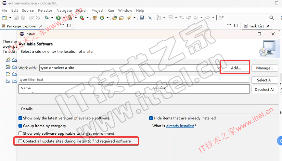Open the File menu

(4, 10)
